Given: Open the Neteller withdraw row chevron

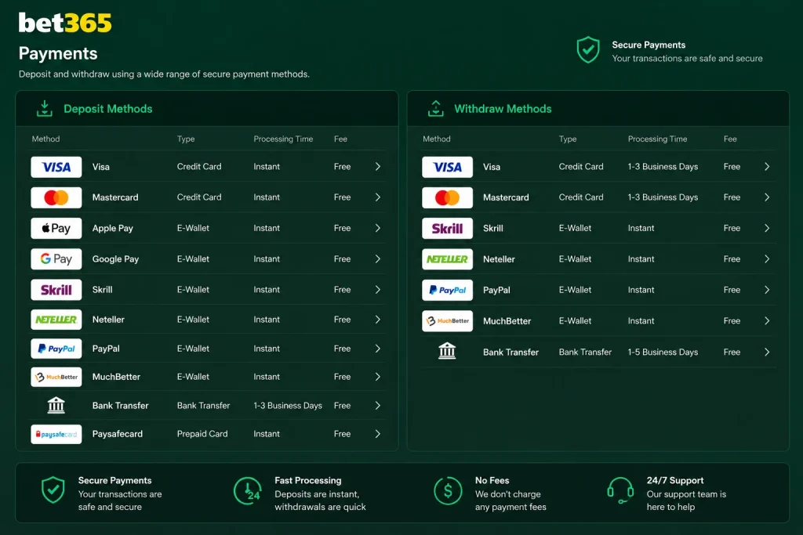Looking at the screenshot, I should point(767,259).
